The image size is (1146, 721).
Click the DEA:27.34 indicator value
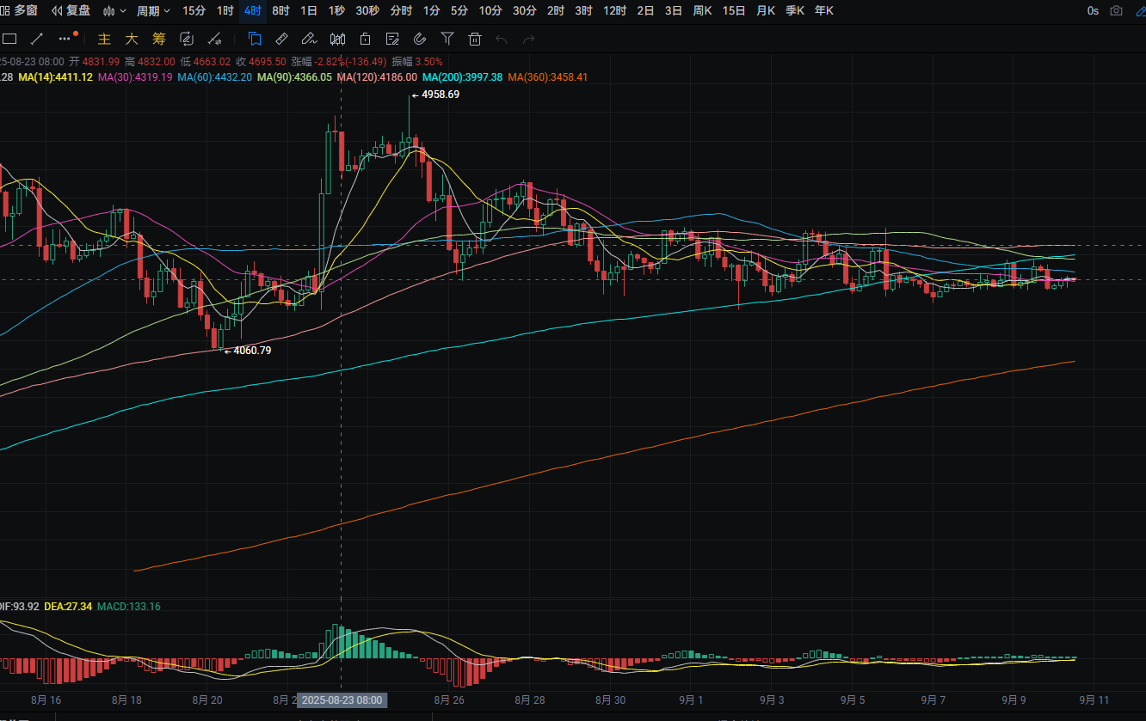click(x=68, y=607)
